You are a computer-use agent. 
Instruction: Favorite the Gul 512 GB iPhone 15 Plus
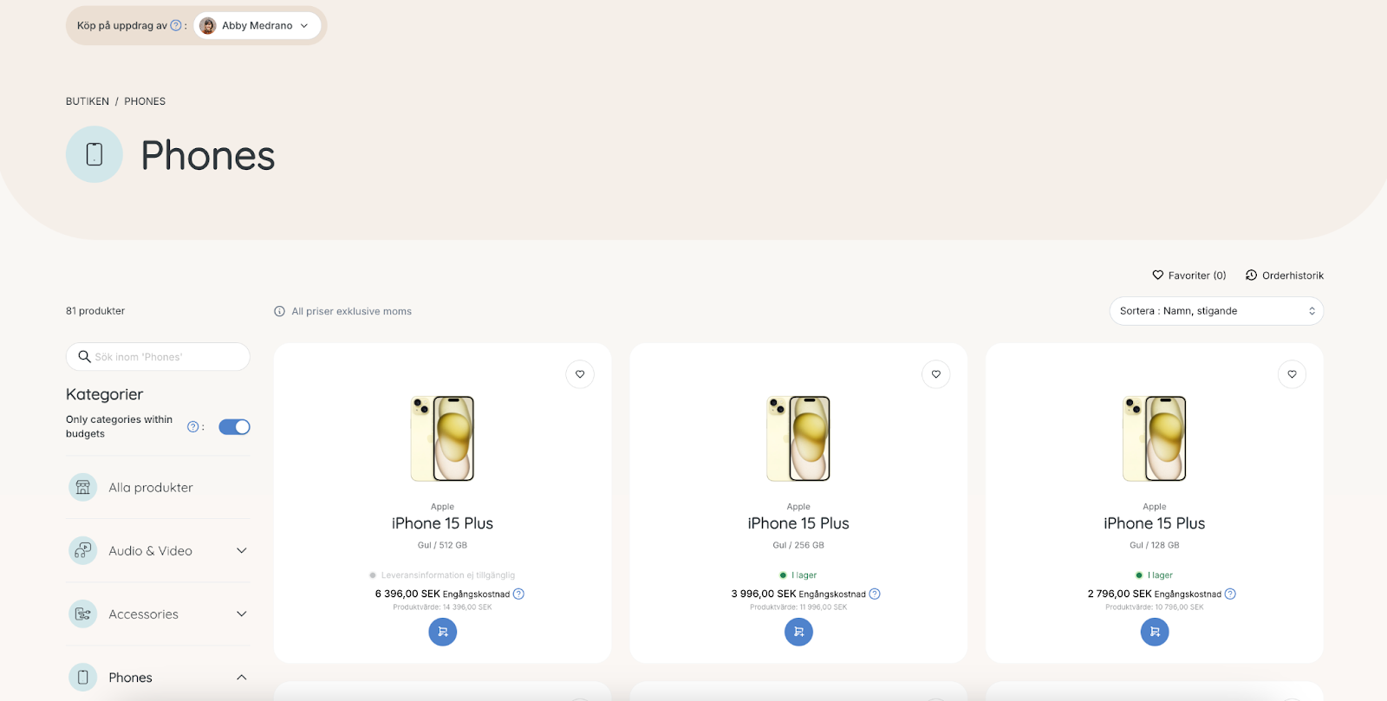[x=580, y=374]
